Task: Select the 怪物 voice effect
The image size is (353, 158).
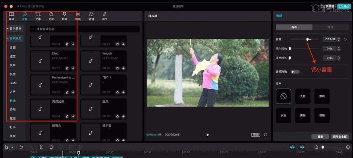Action: pos(322,115)
